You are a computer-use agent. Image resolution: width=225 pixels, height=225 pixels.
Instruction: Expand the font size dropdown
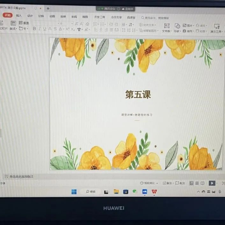72,23
